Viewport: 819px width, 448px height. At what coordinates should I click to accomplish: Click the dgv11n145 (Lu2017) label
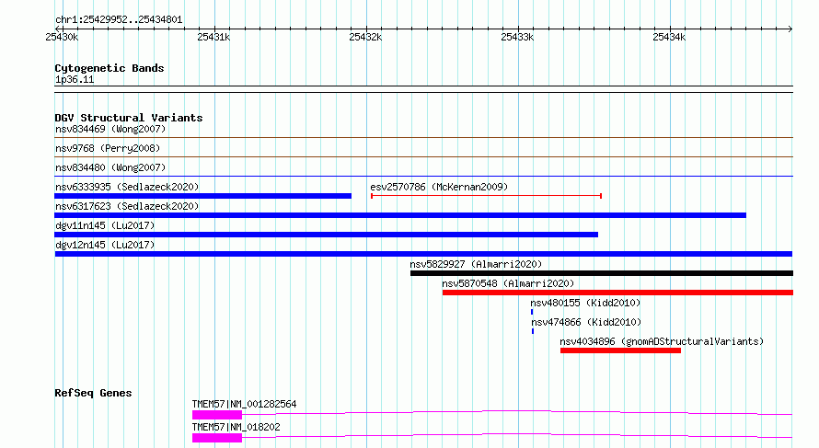(x=105, y=225)
